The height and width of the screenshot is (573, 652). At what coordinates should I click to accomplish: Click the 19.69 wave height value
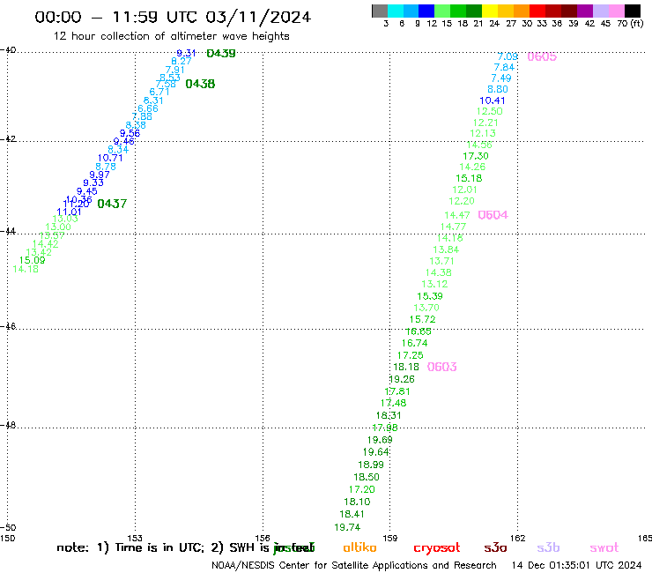click(x=380, y=440)
